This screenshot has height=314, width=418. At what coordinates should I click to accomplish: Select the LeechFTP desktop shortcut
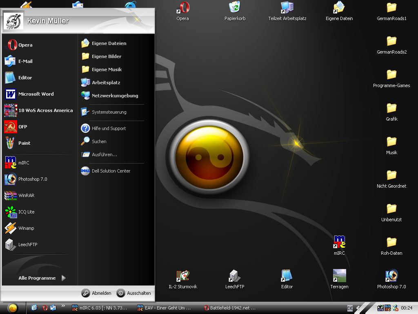click(235, 279)
